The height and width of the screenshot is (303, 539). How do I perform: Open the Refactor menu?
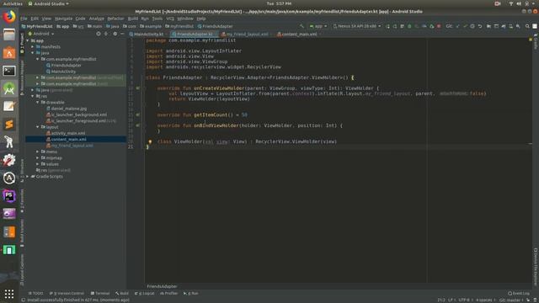115,19
